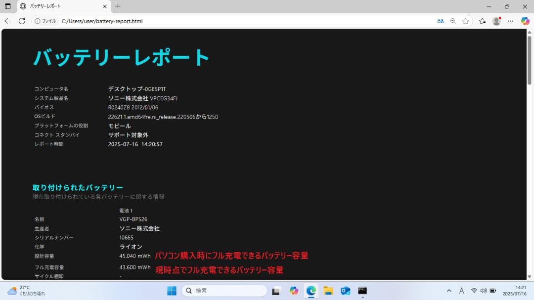Open the browser profile avatar
Viewport: 534px width, 300px height.
click(496, 21)
